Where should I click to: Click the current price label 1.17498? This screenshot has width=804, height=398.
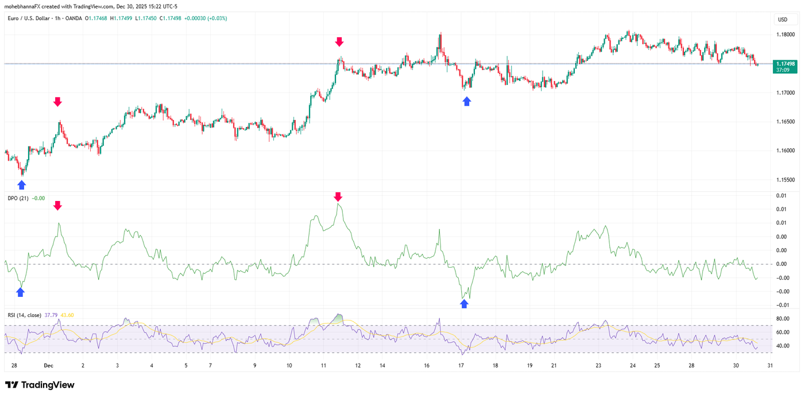(x=785, y=64)
